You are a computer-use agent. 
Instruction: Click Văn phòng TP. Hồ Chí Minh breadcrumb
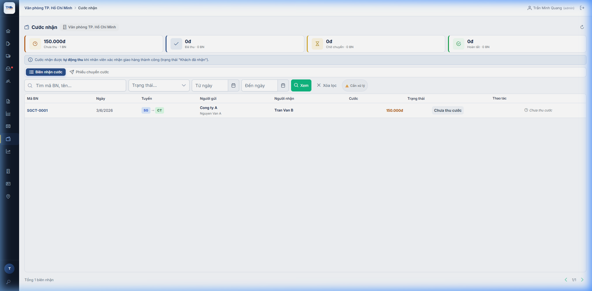tap(48, 8)
